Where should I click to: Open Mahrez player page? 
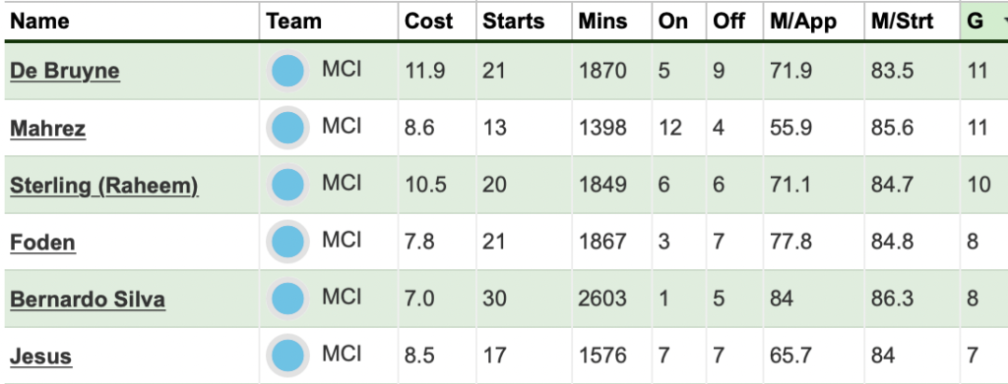pos(47,129)
